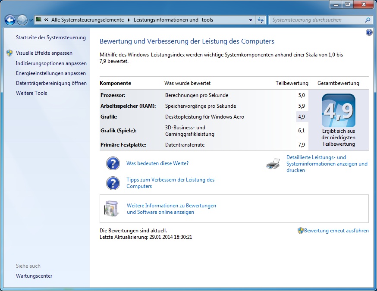Click the 6,1 Grafik (Spiele) score
Screen dimensions: 377x291
click(302, 131)
